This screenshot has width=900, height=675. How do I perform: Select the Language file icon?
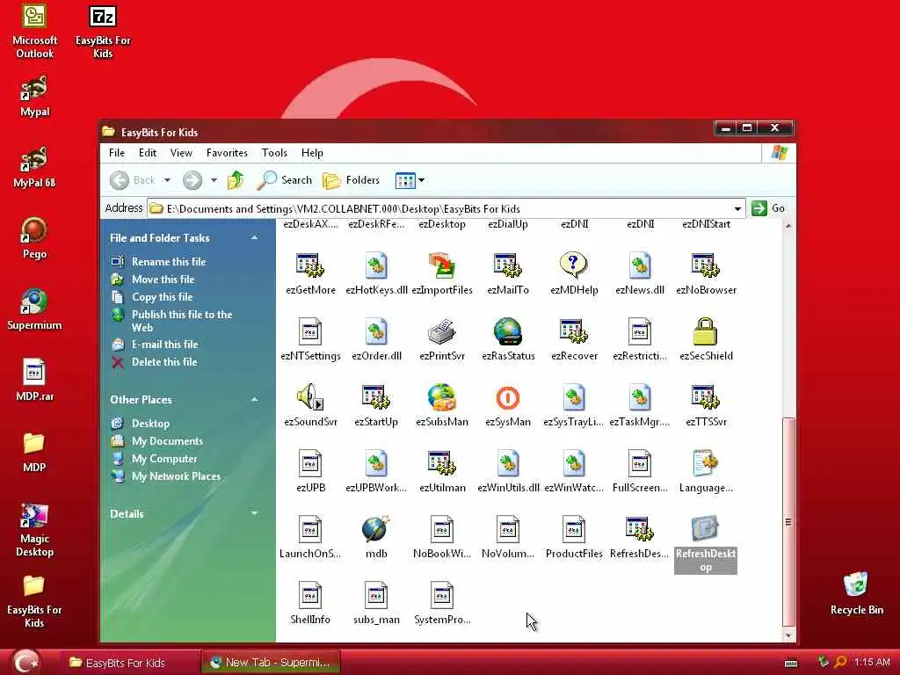point(706,463)
